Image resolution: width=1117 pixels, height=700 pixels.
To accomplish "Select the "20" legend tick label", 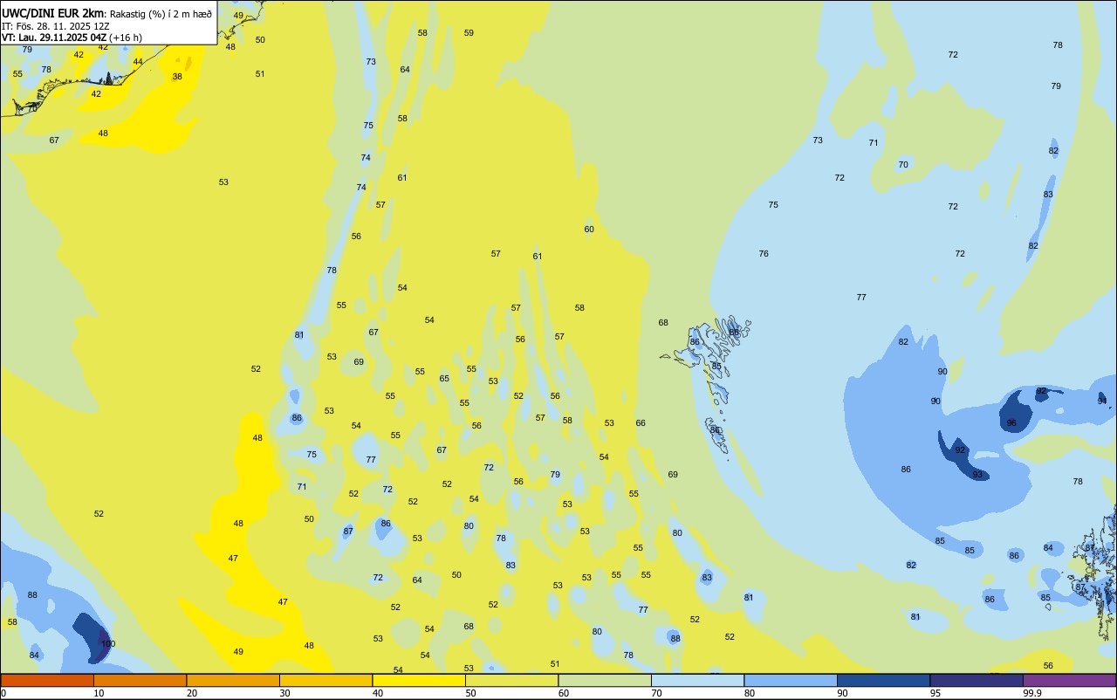I will point(192,693).
